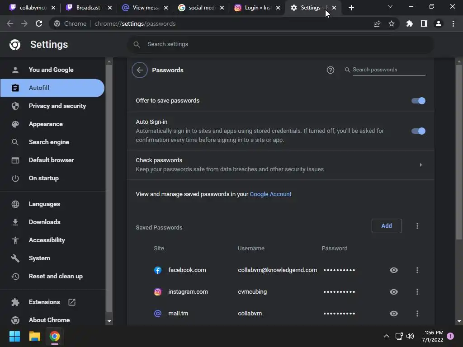Open System settings section
Screen dimensions: 463x347
point(52,258)
